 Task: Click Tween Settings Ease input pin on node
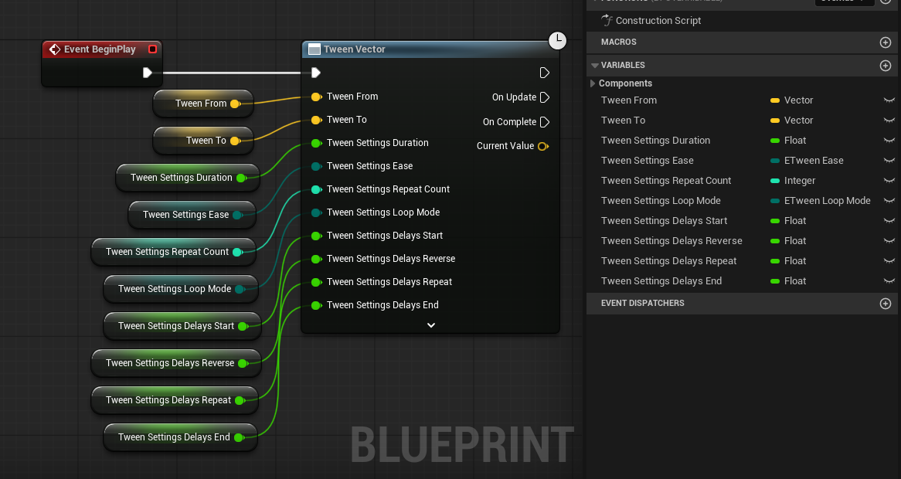point(316,166)
